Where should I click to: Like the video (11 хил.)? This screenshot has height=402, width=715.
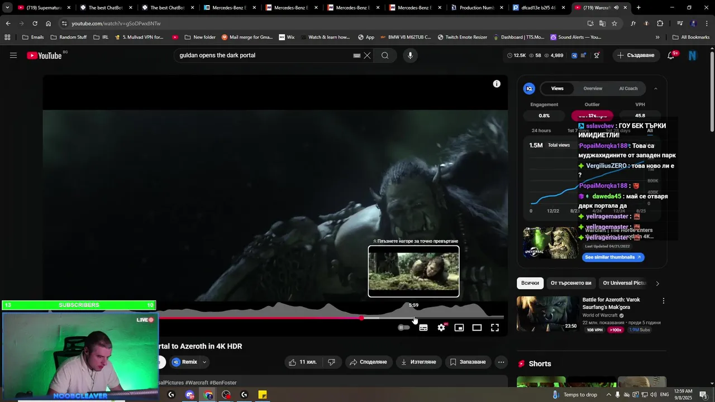click(302, 362)
